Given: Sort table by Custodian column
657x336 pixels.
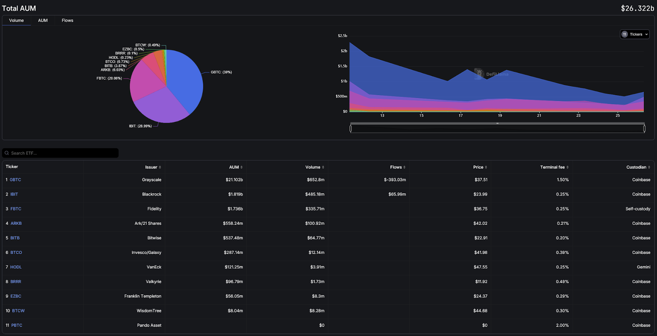Looking at the screenshot, I should (638, 167).
